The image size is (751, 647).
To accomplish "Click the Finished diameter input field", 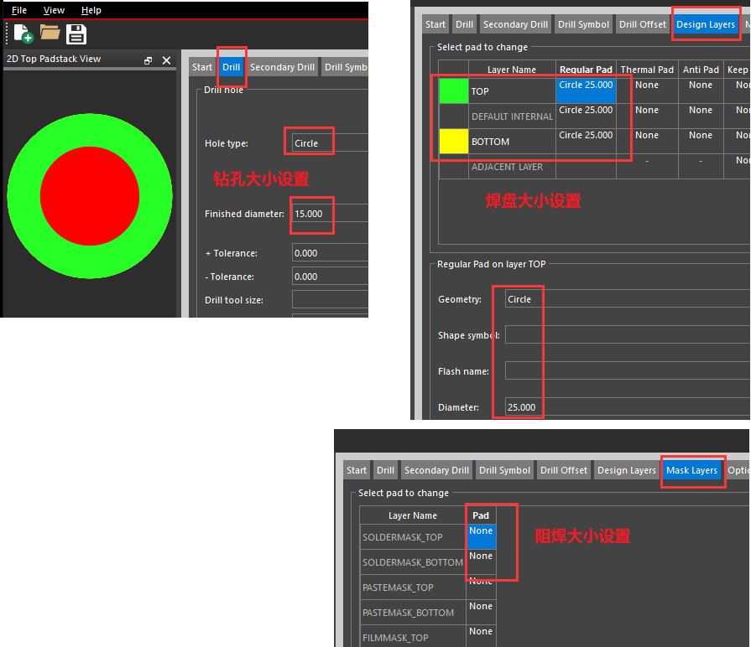I will (311, 215).
